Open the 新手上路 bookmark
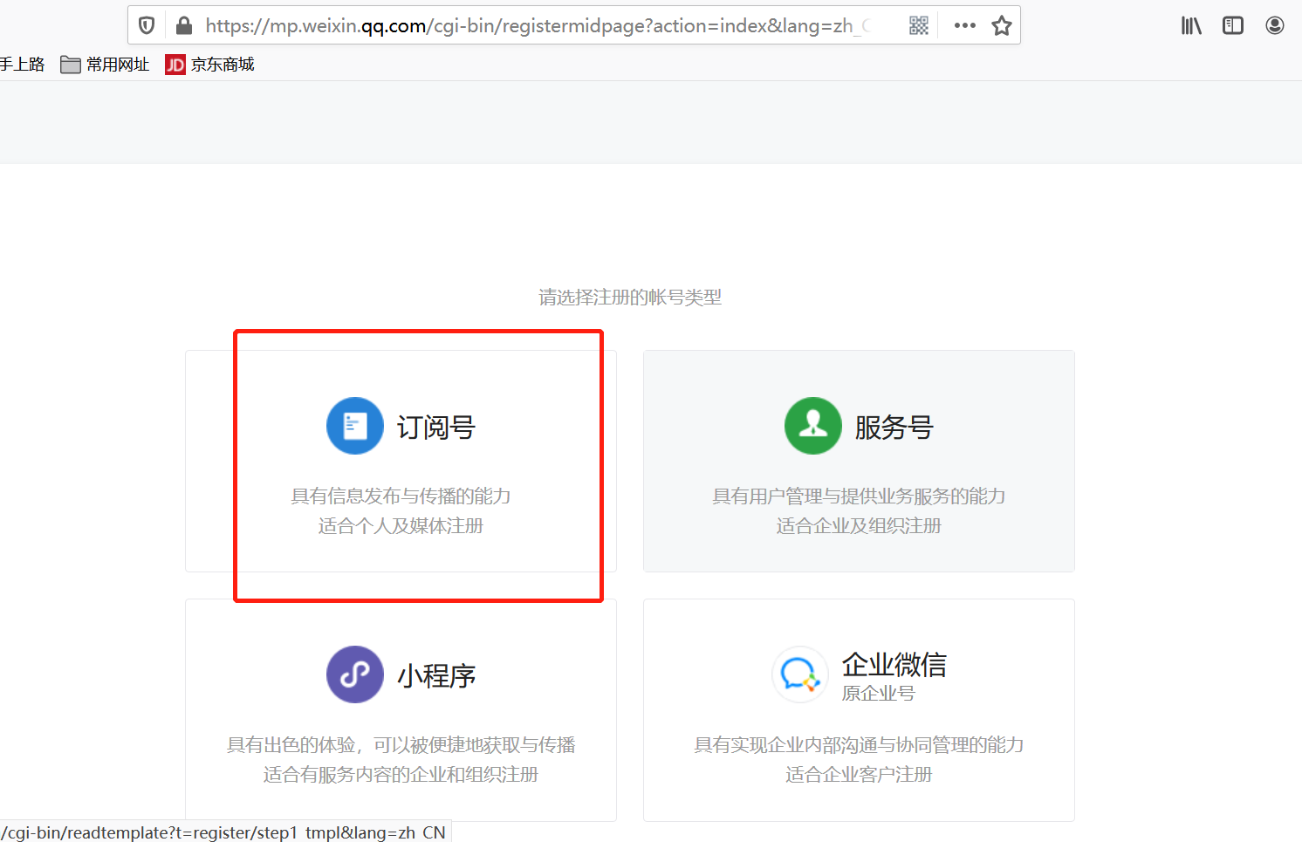The width and height of the screenshot is (1302, 842). [x=22, y=65]
